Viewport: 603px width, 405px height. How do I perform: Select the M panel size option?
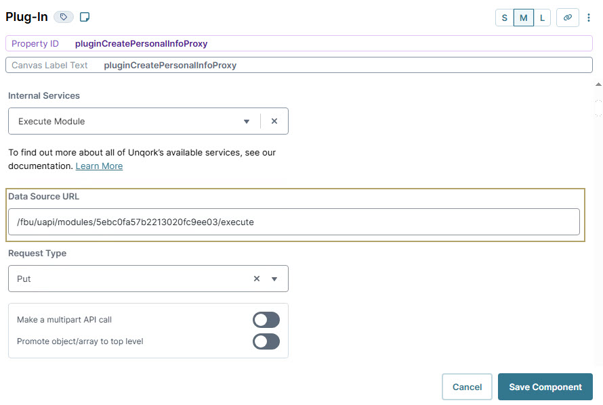522,18
